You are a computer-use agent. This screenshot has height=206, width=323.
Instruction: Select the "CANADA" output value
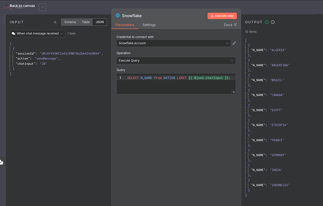click(x=277, y=95)
